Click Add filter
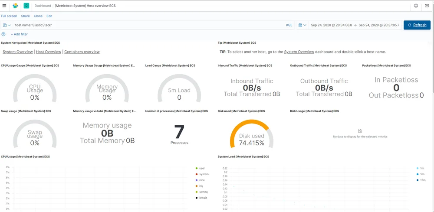The width and height of the screenshot is (434, 212). [19, 34]
